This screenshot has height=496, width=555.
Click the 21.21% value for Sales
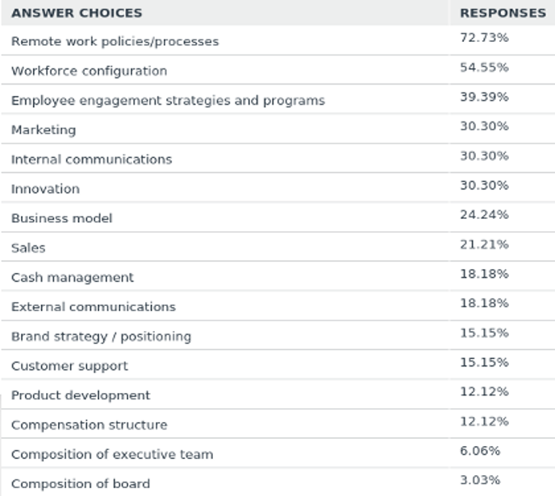pyautogui.click(x=484, y=244)
